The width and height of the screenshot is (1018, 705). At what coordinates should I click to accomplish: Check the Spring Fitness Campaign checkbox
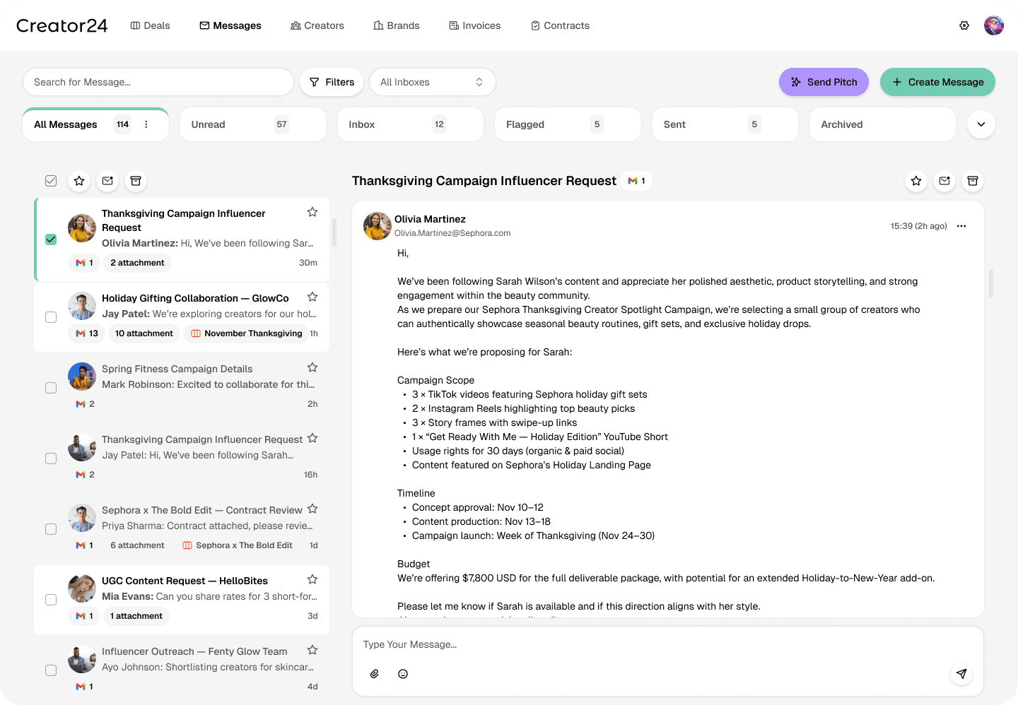click(51, 388)
